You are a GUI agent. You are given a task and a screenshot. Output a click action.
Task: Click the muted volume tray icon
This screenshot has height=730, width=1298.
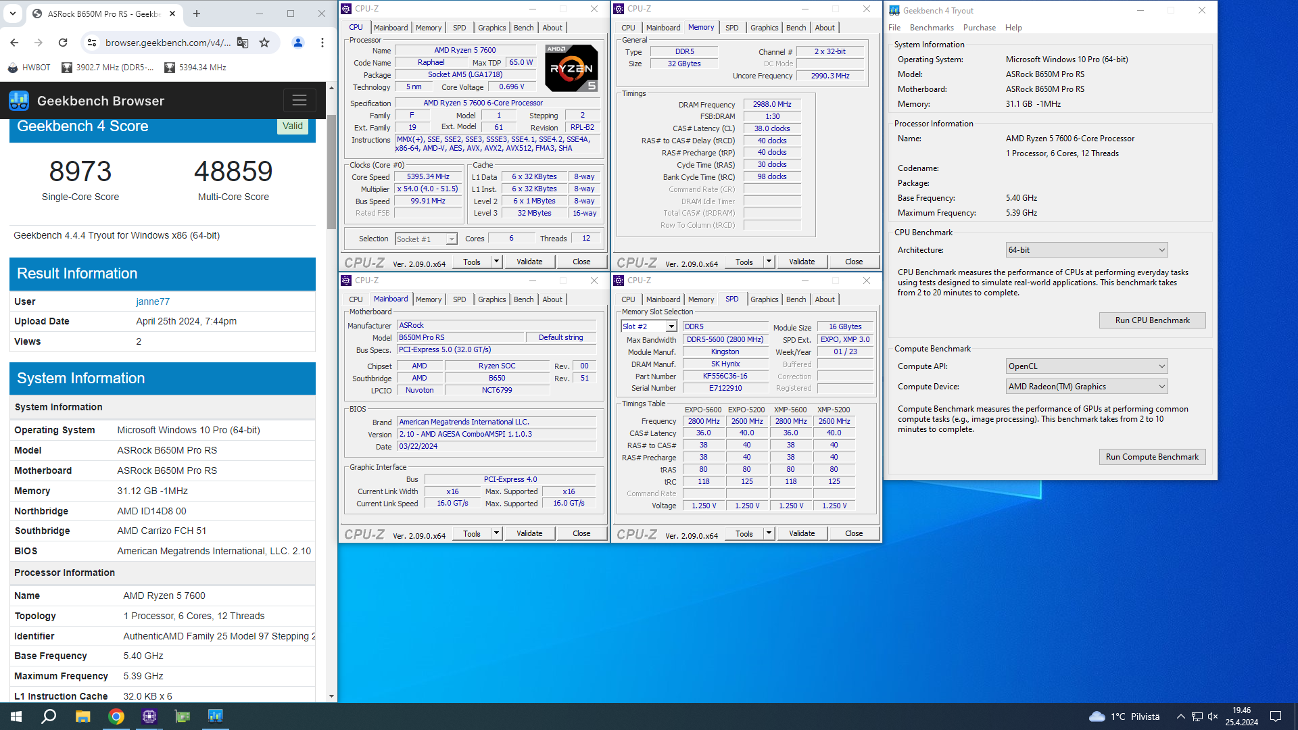point(1213,716)
